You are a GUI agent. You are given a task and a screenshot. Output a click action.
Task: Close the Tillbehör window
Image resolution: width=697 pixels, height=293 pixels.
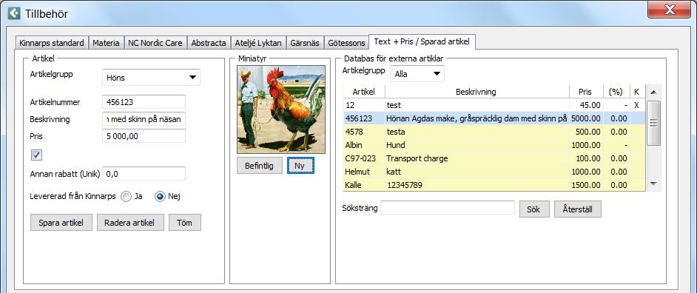coord(669,9)
